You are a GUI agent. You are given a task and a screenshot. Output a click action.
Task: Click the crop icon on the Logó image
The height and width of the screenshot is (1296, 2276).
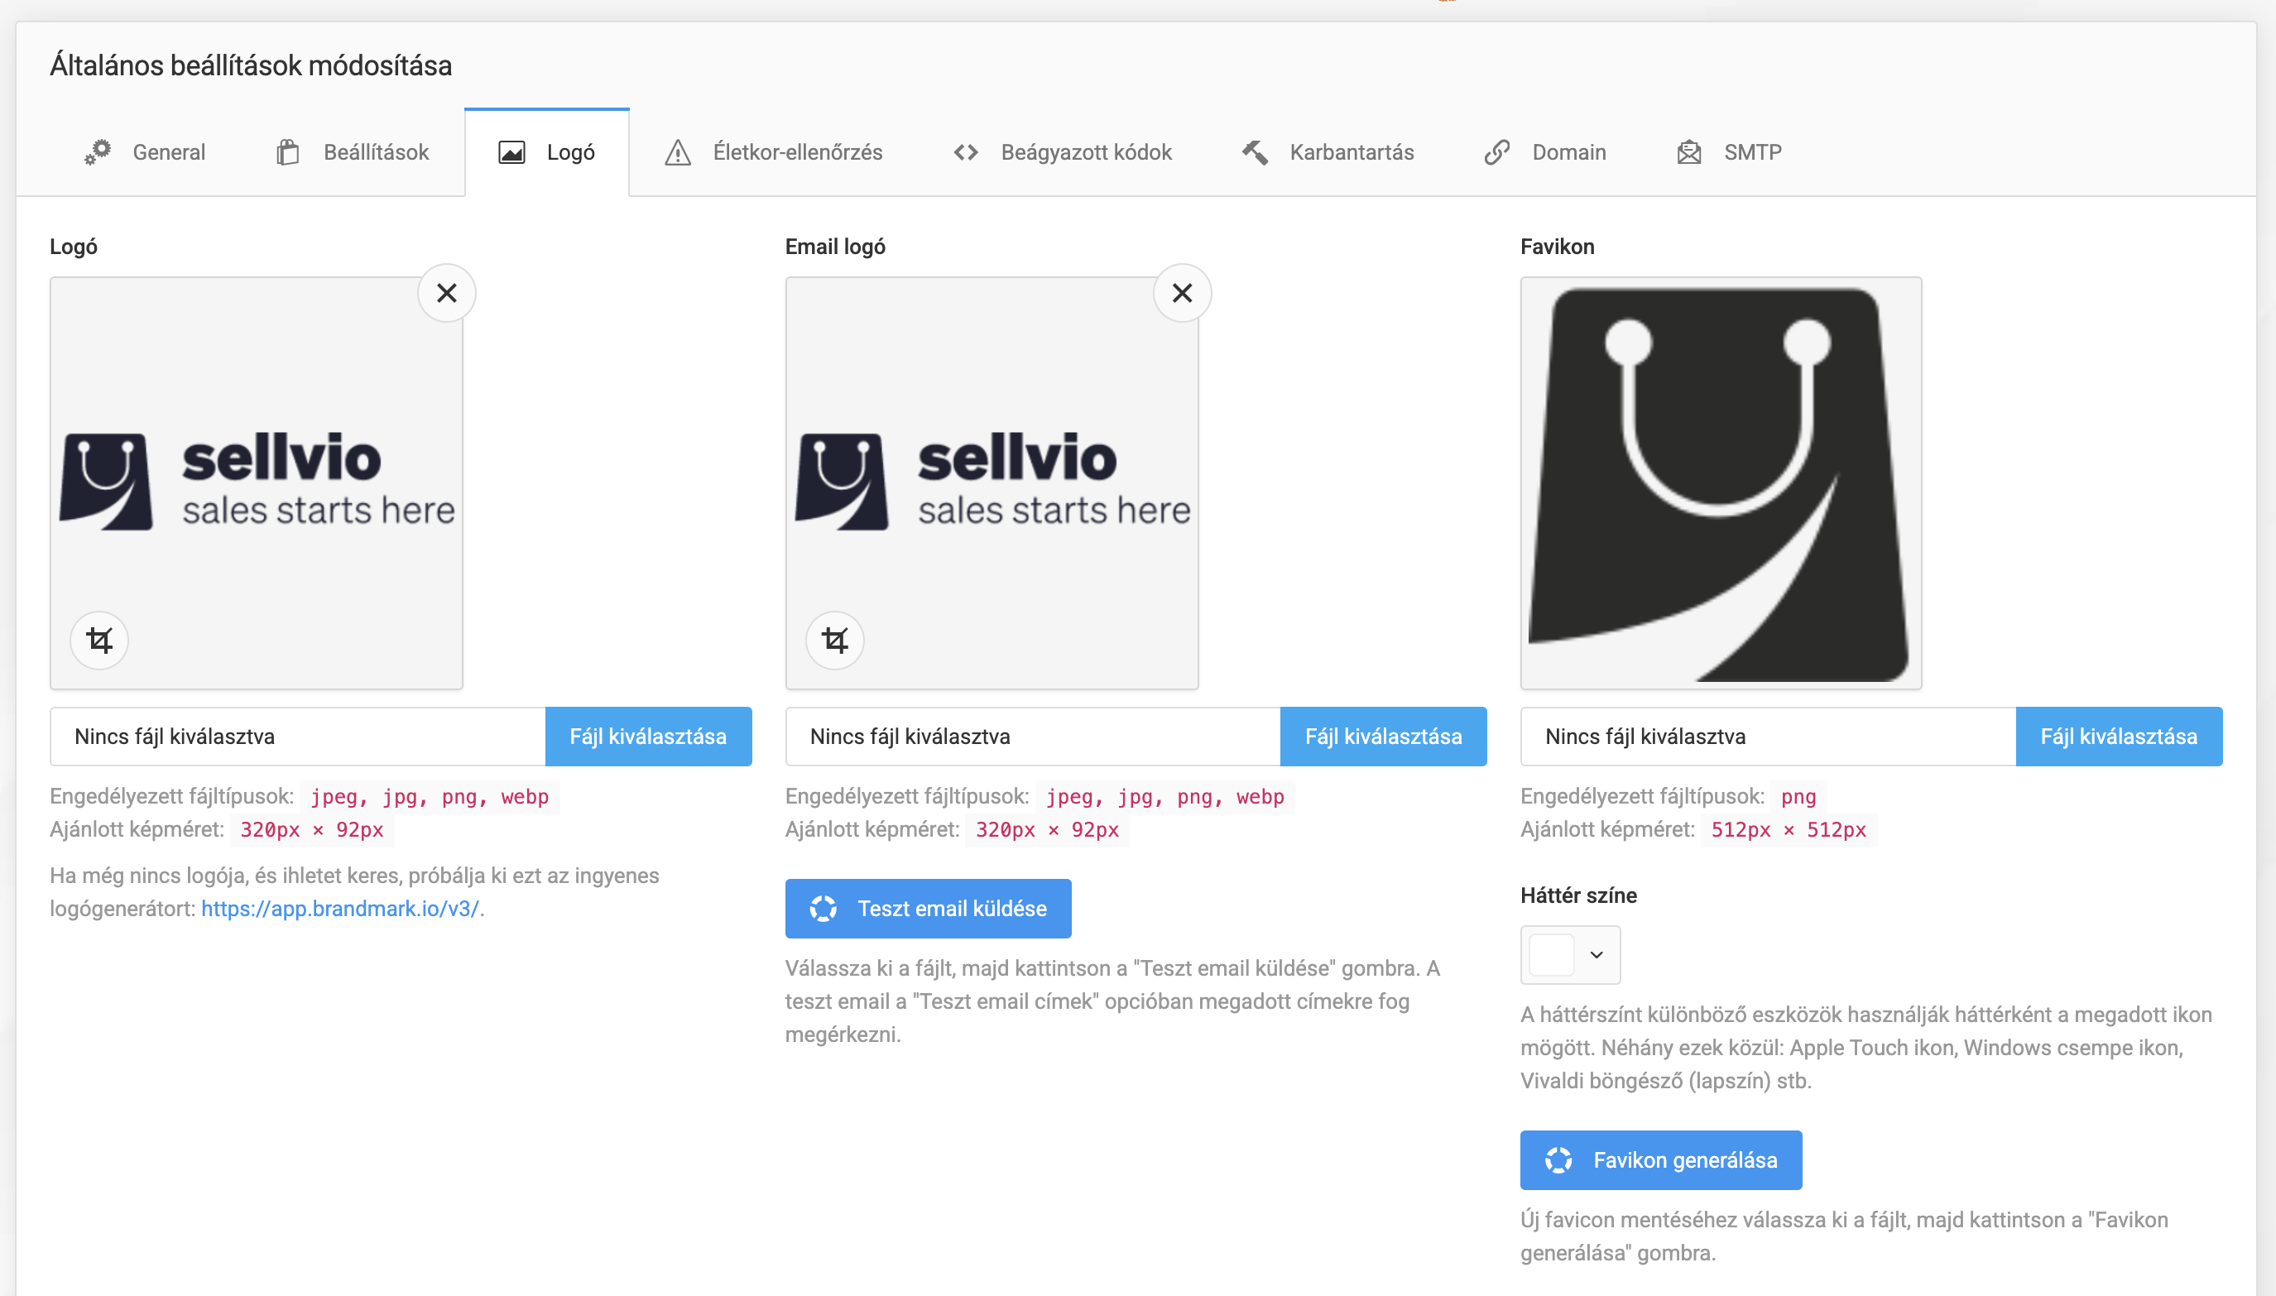[99, 640]
